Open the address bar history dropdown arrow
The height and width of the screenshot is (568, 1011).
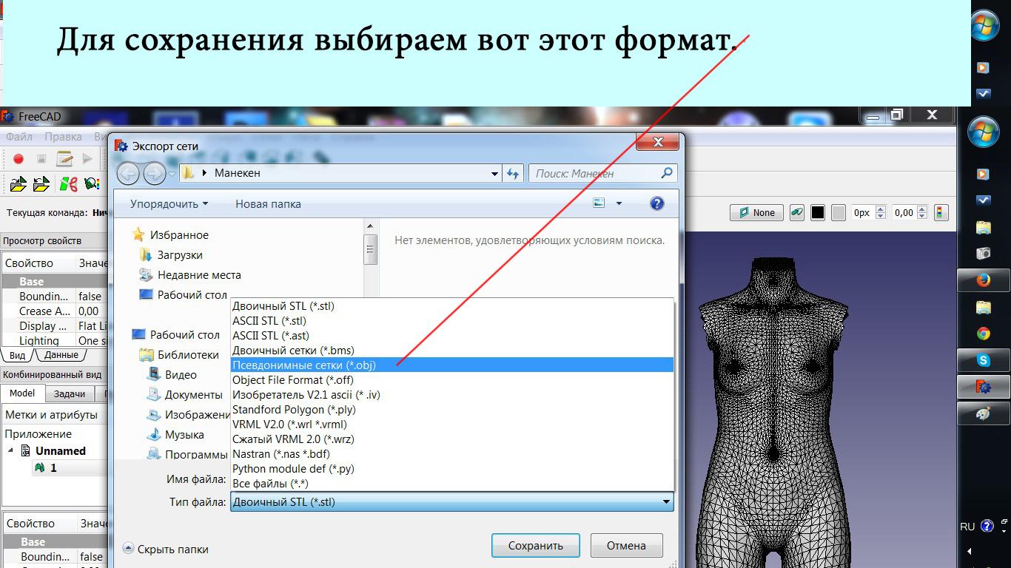pos(494,174)
